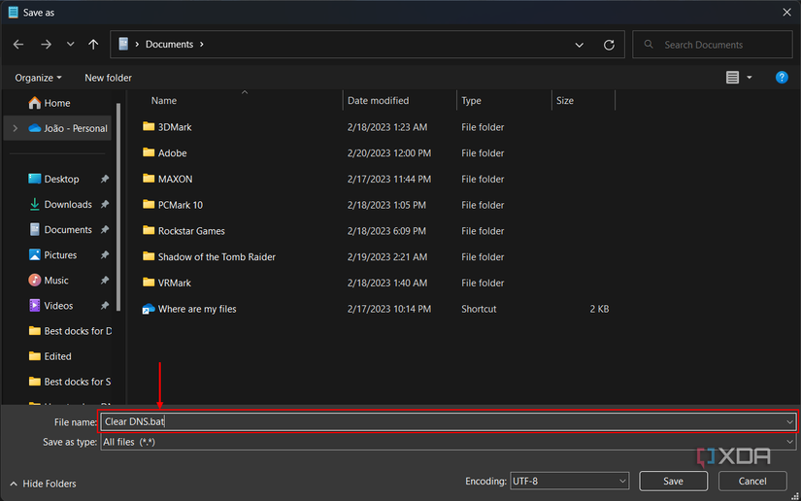Open File name history dropdown arrow
Viewport: 801px width, 501px height.
(x=789, y=421)
